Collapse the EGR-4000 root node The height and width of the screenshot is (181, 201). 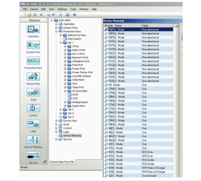click(52, 20)
